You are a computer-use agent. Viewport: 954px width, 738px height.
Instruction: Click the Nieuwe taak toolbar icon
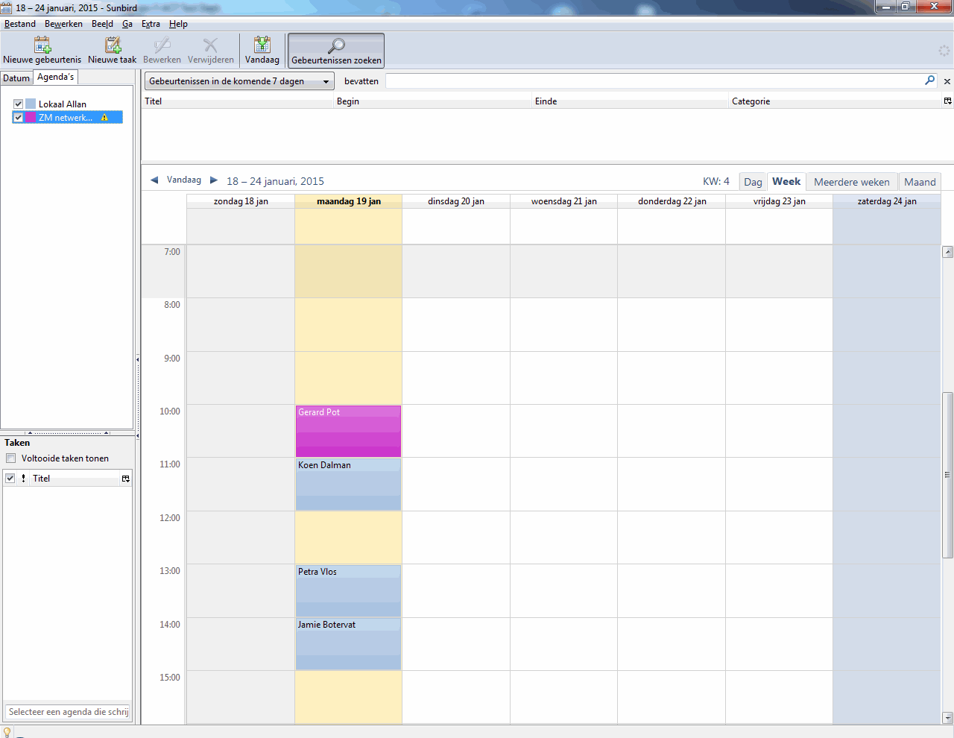[113, 45]
